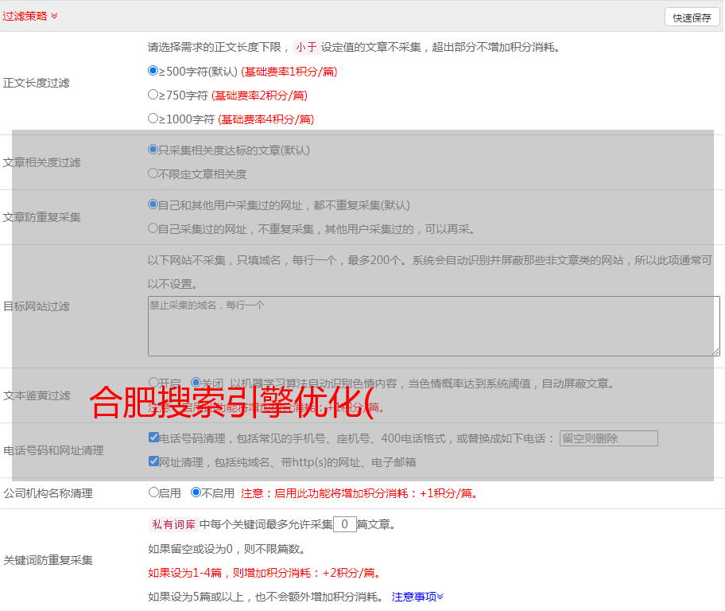
Task: Click the 禁止采集的域名 text area
Action: point(433,326)
